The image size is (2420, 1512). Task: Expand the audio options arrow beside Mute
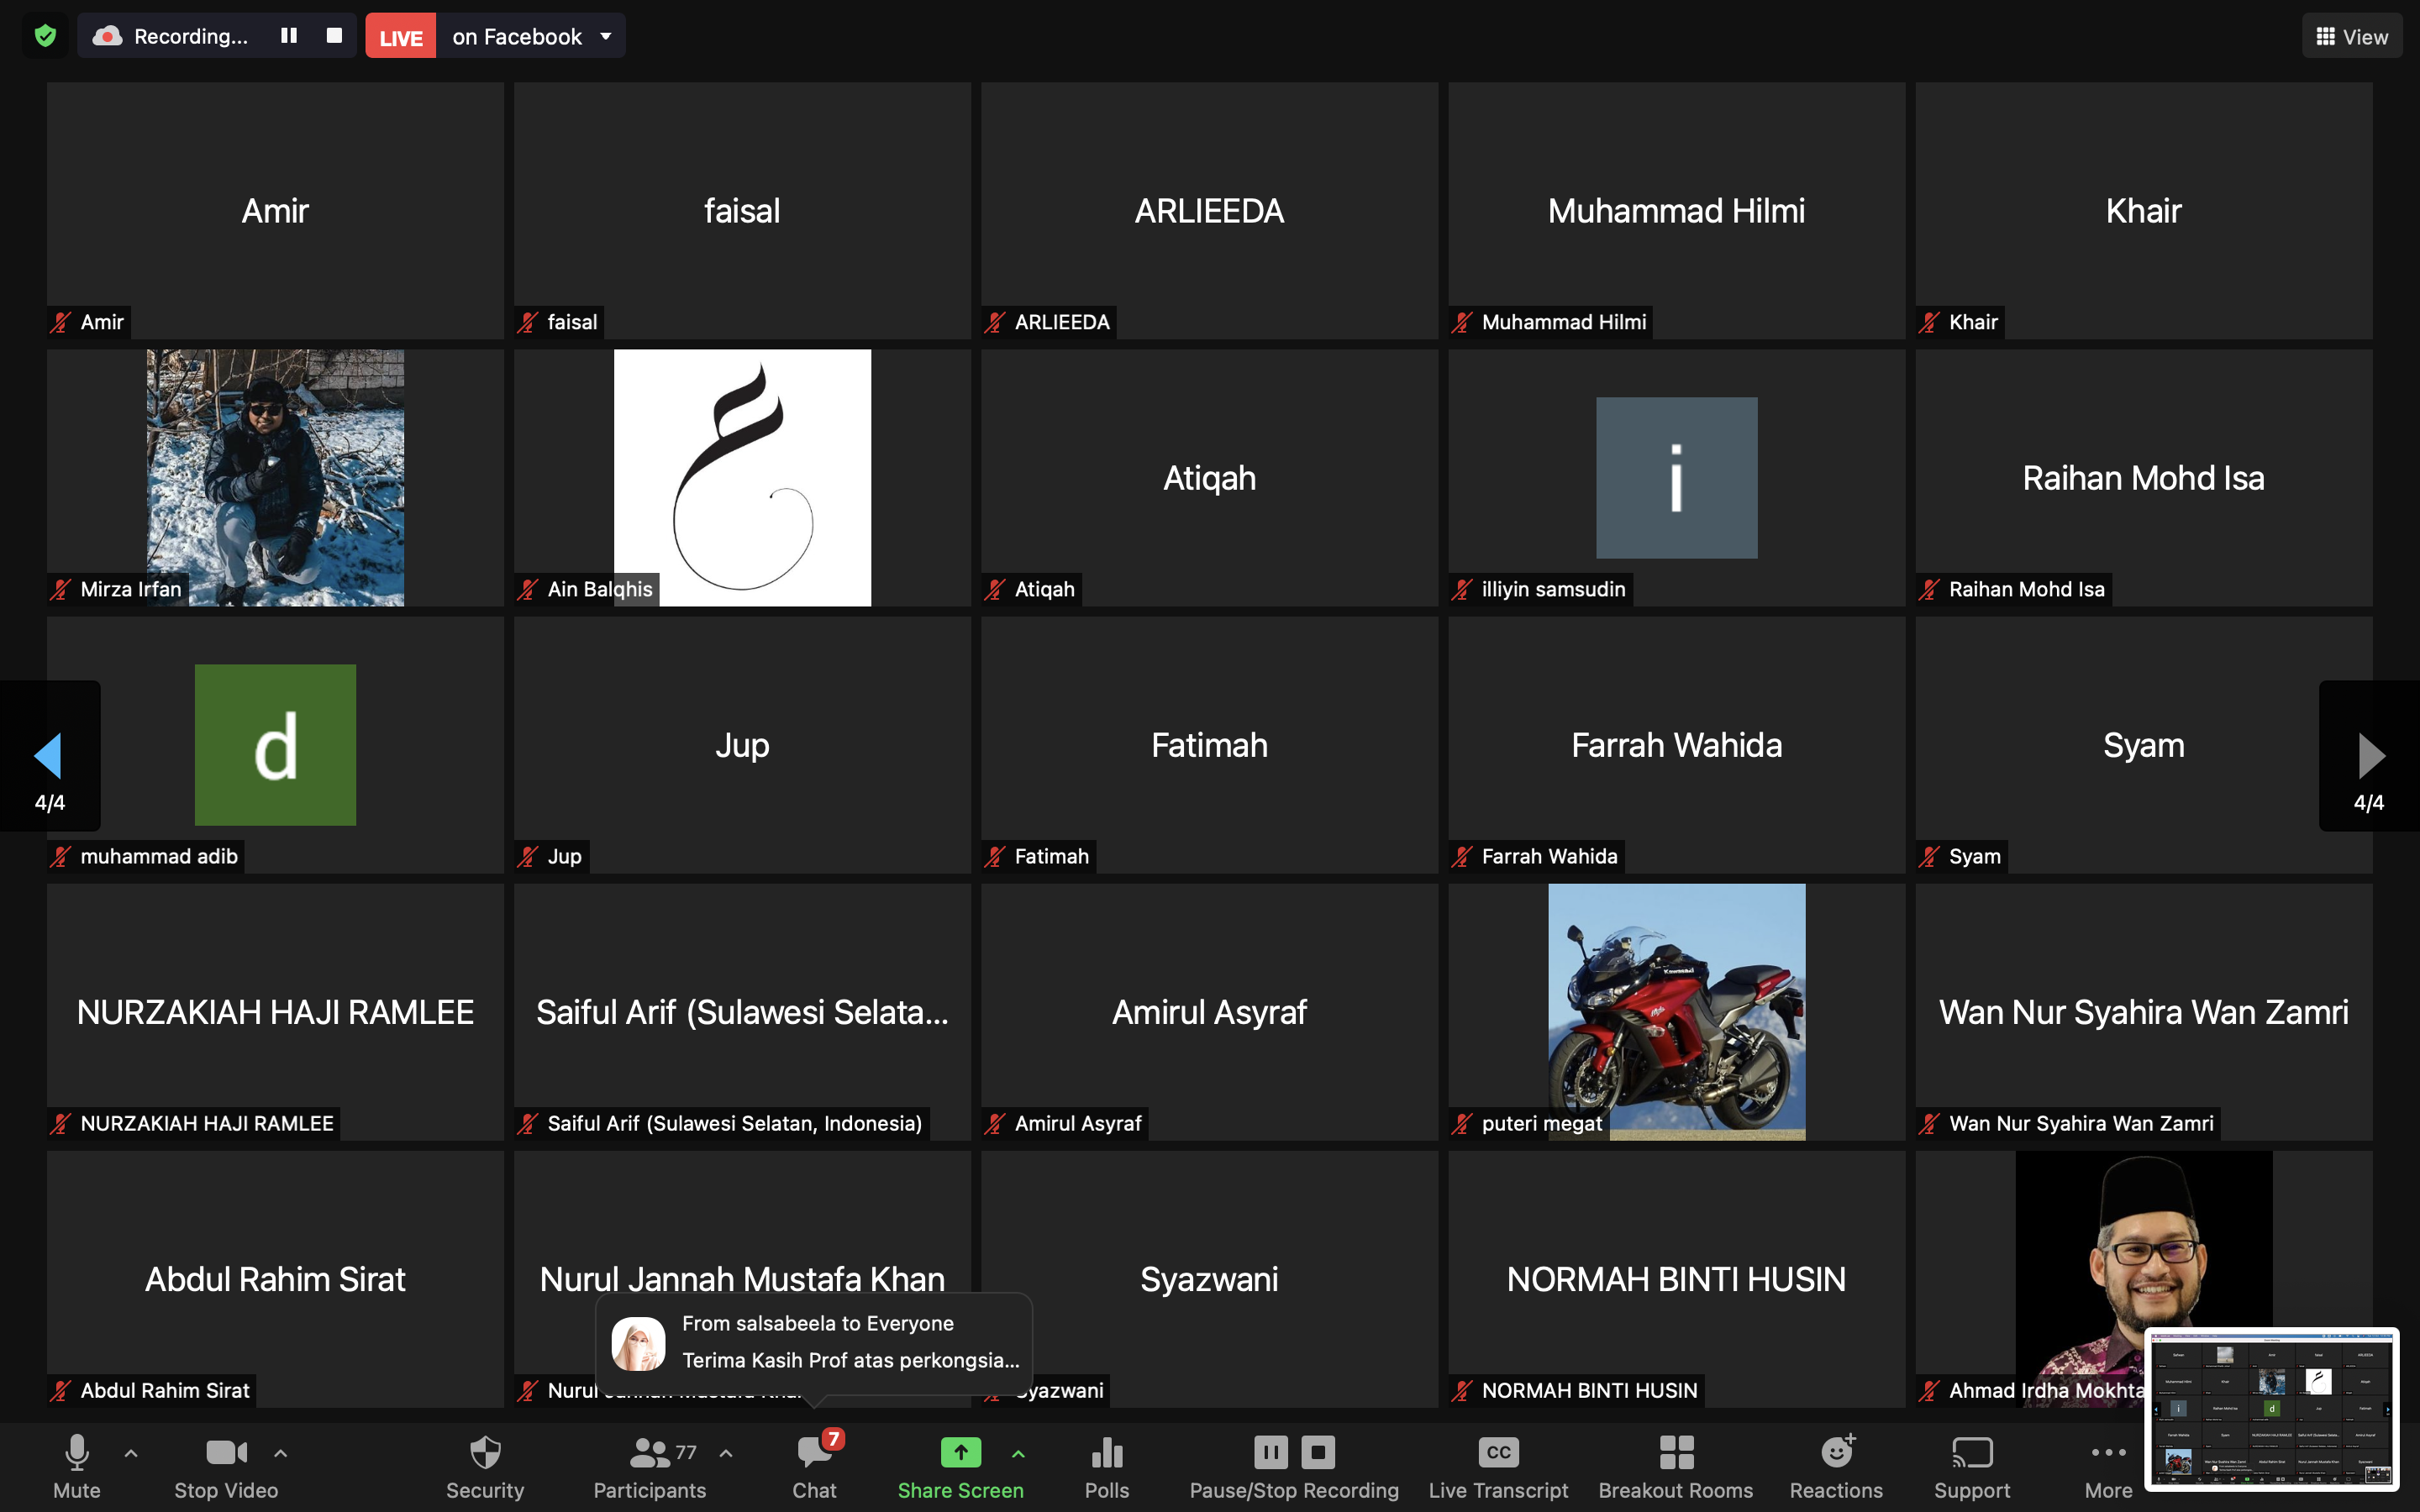point(131,1453)
